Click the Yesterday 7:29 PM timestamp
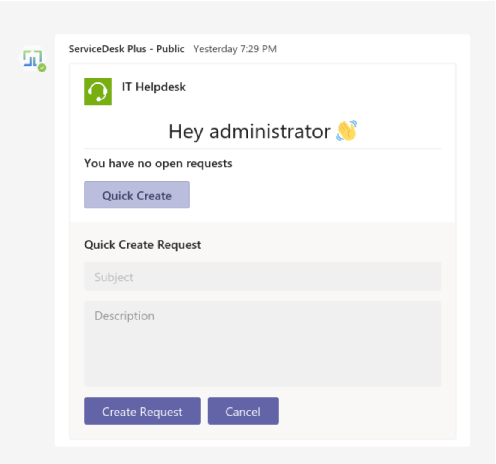The height and width of the screenshot is (464, 496). pyautogui.click(x=235, y=49)
